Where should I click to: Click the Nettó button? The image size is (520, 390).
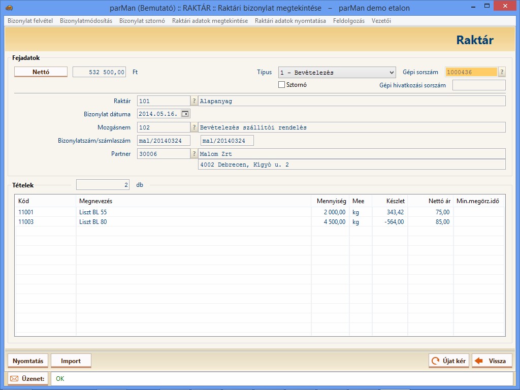[x=41, y=72]
